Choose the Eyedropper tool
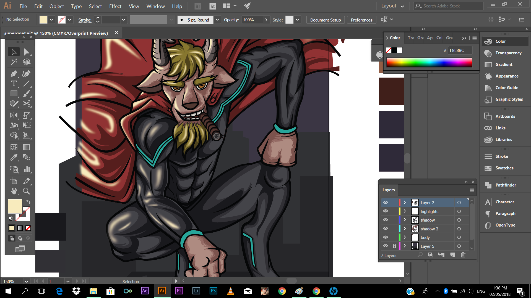 coord(14,157)
